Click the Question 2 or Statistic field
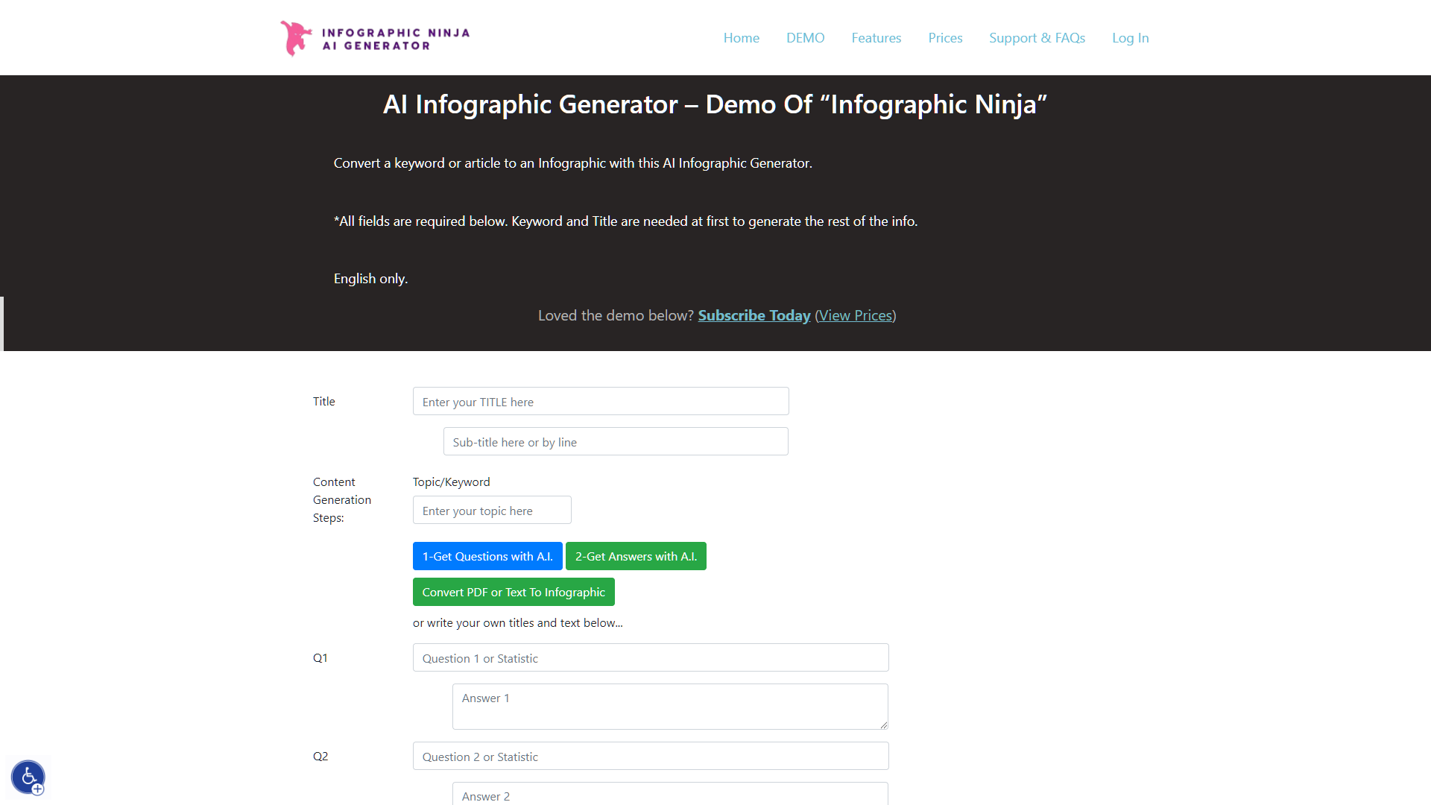1431x805 pixels. click(649, 756)
